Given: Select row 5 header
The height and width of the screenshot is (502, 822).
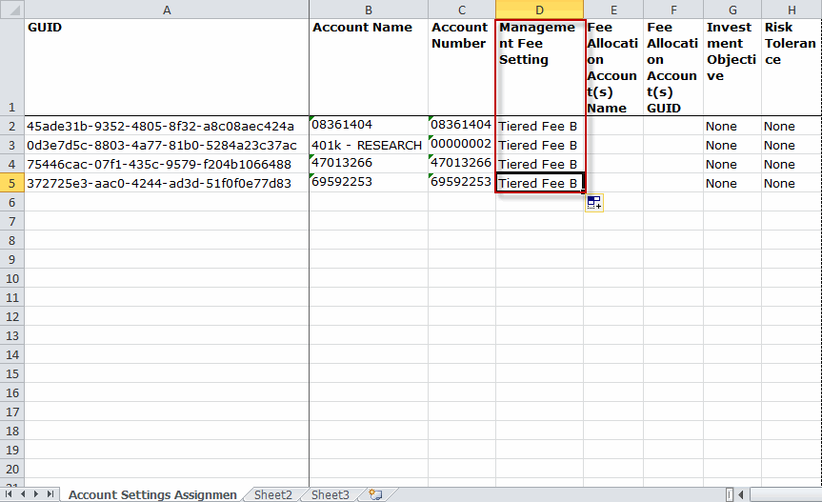Looking at the screenshot, I should coord(11,183).
